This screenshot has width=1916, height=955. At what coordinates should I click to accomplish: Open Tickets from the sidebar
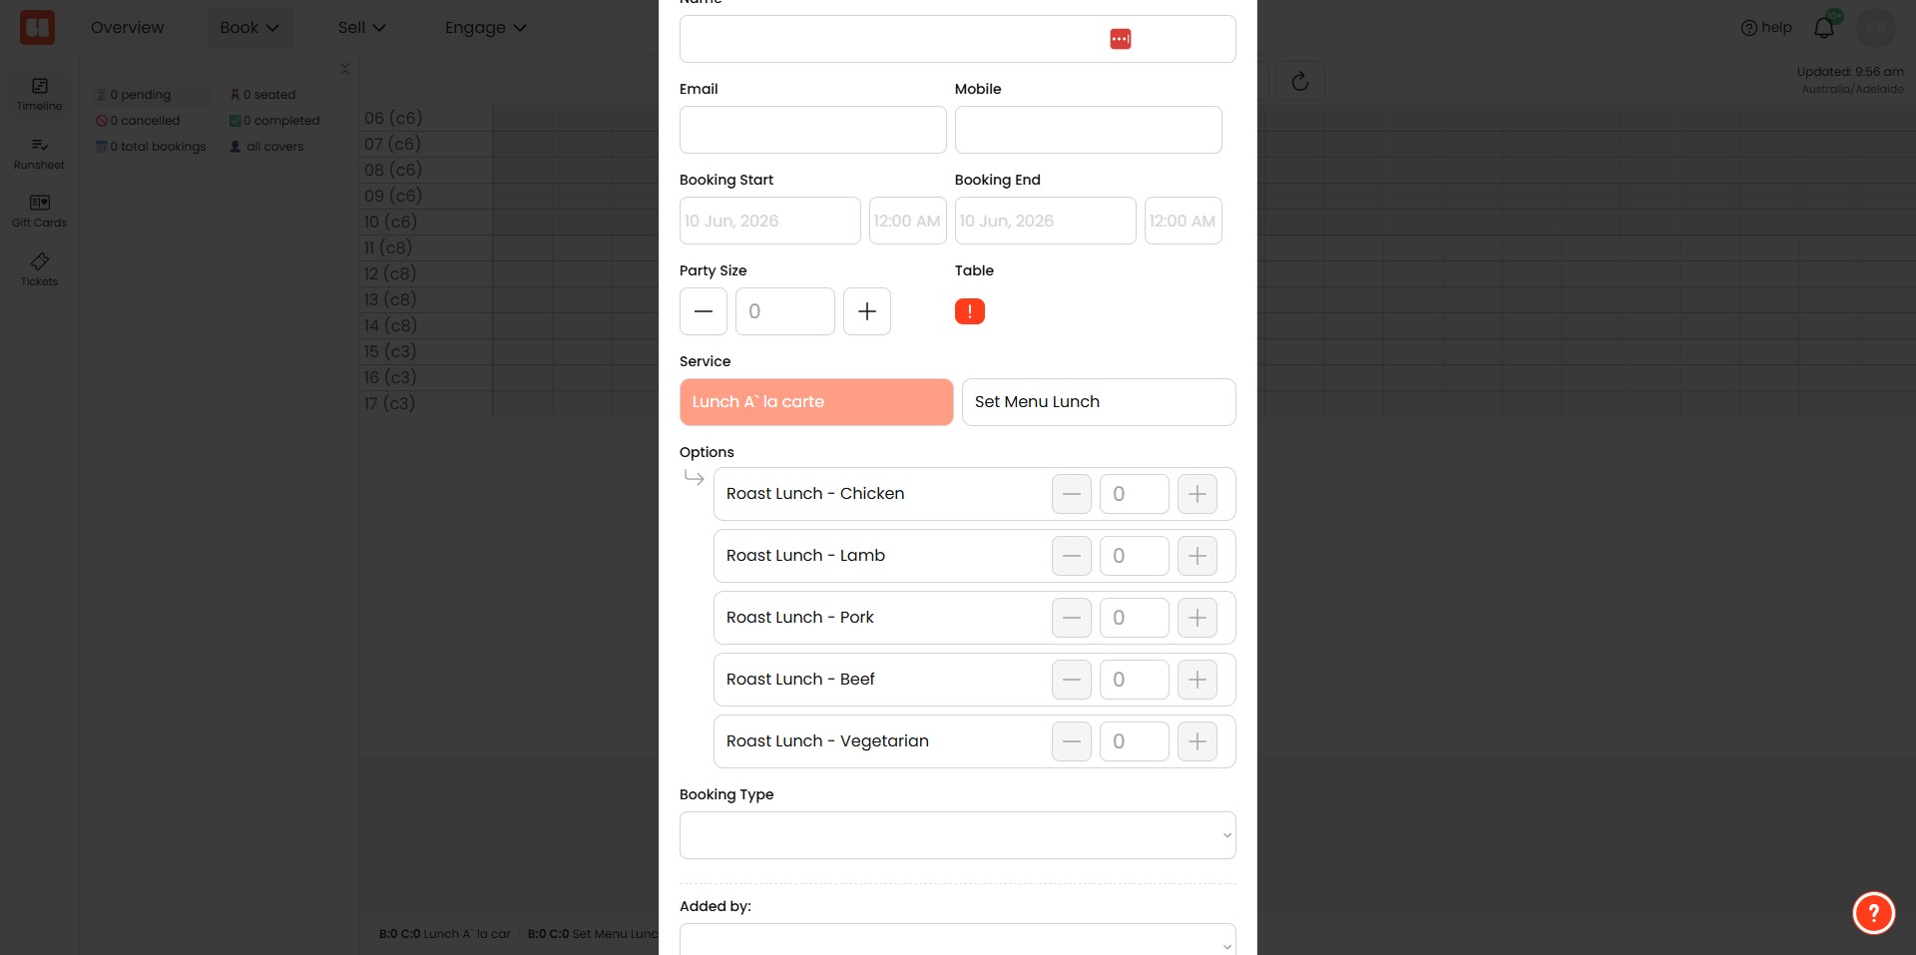tap(40, 269)
